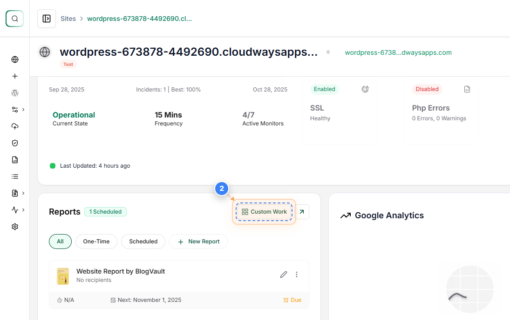
Task: Click the SSL card globe-lock icon
Action: click(365, 89)
